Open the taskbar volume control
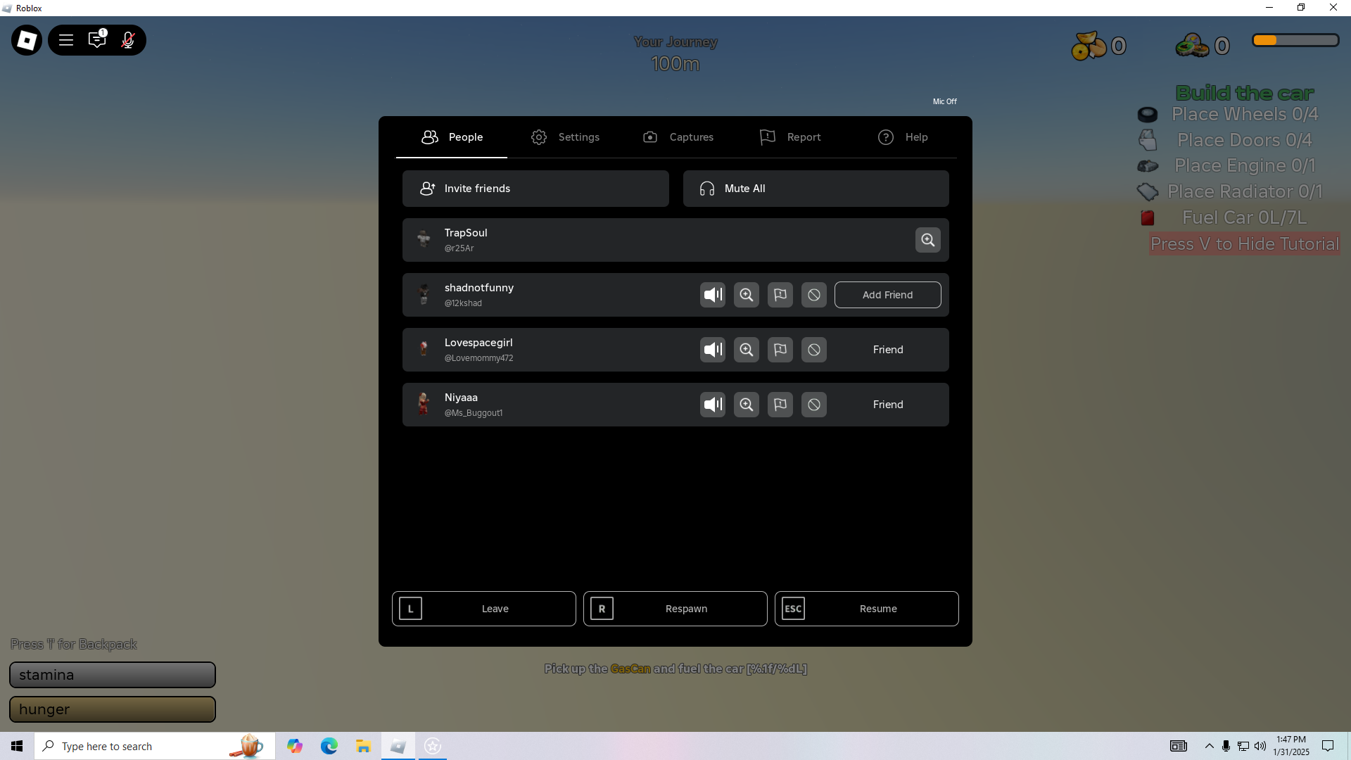1351x760 pixels. point(1260,746)
